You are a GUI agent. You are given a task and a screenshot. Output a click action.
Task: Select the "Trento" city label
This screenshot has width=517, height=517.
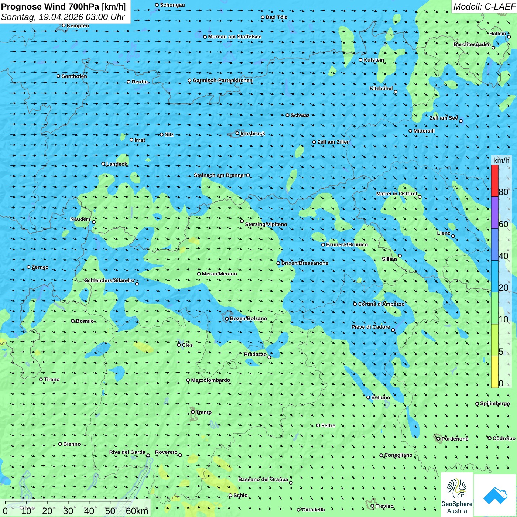[x=204, y=412]
